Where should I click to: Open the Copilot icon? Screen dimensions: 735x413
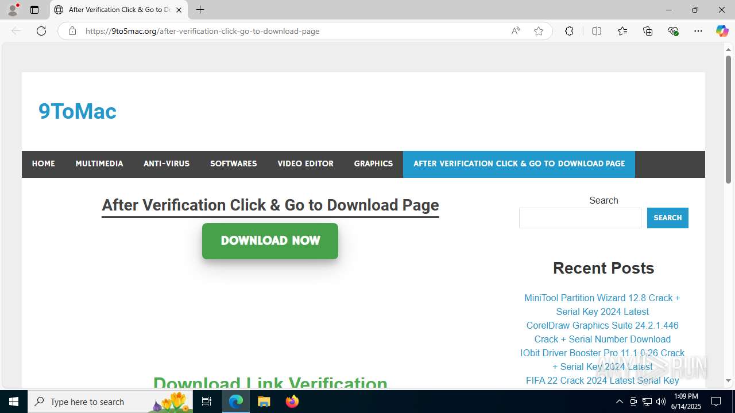722,31
